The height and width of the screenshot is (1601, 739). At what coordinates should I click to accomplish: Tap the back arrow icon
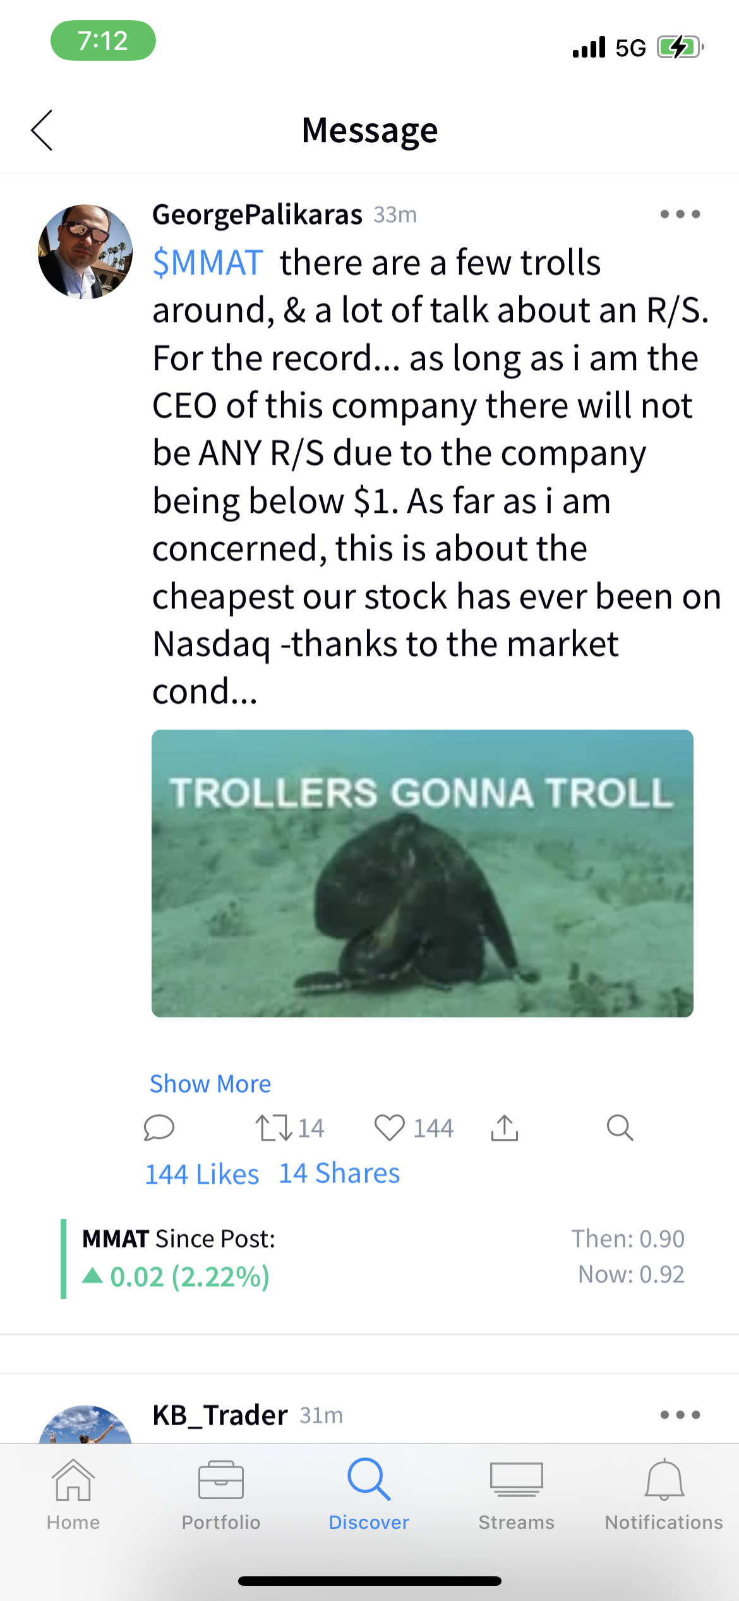point(42,130)
